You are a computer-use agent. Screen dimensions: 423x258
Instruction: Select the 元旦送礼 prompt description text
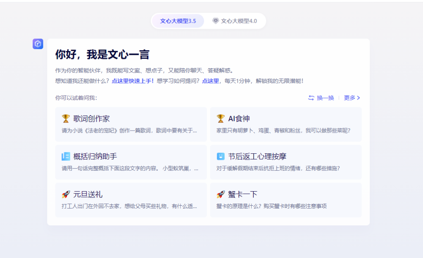click(129, 206)
